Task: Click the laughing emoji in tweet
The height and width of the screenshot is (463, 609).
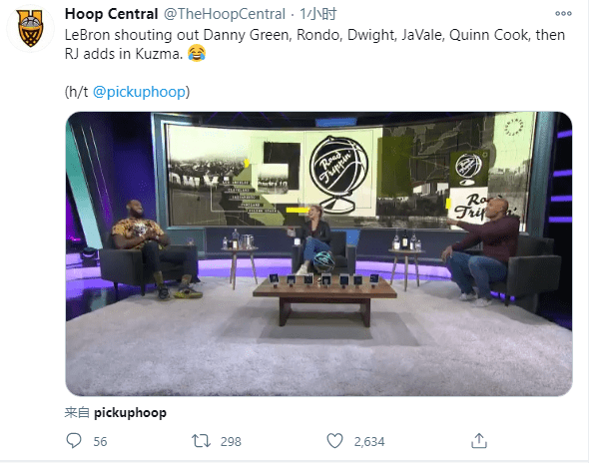Action: coord(197,53)
